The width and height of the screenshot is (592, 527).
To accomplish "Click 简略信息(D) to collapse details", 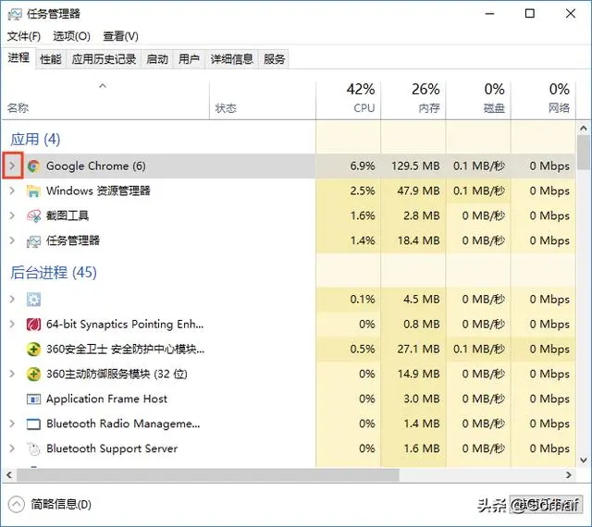I will 50,505.
